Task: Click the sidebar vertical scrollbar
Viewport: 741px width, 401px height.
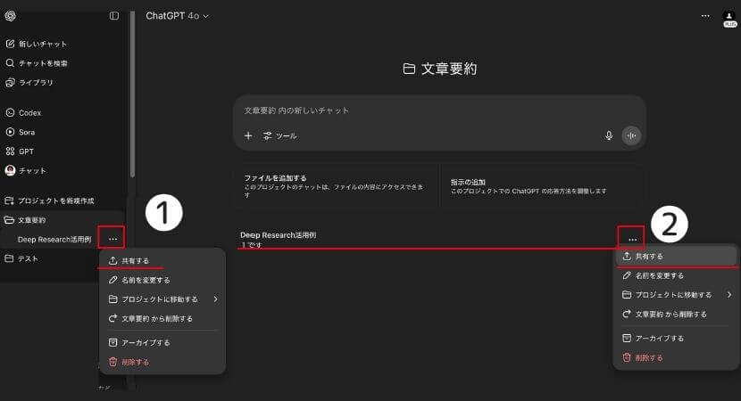Action: 132,94
